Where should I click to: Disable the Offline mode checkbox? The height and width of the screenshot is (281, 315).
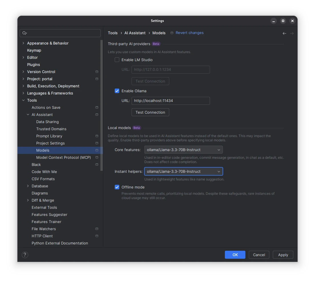[x=117, y=187]
